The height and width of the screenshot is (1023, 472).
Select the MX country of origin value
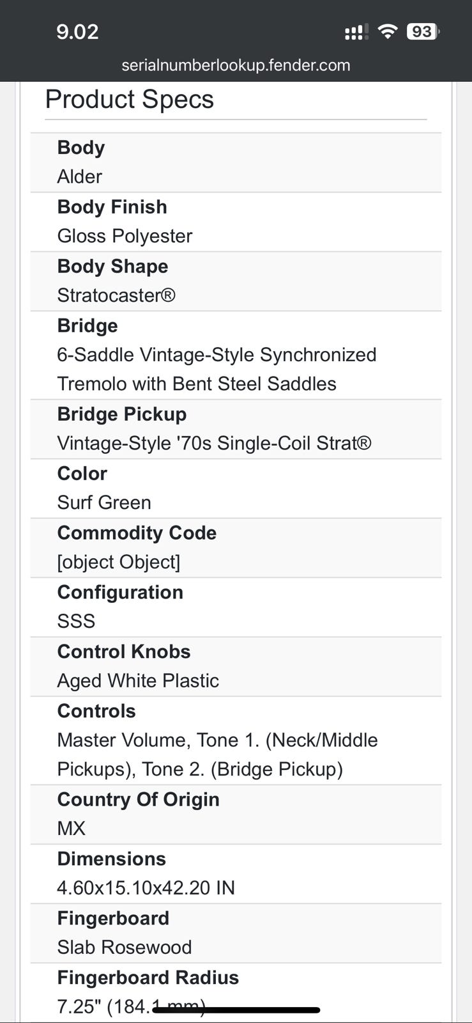[71, 829]
